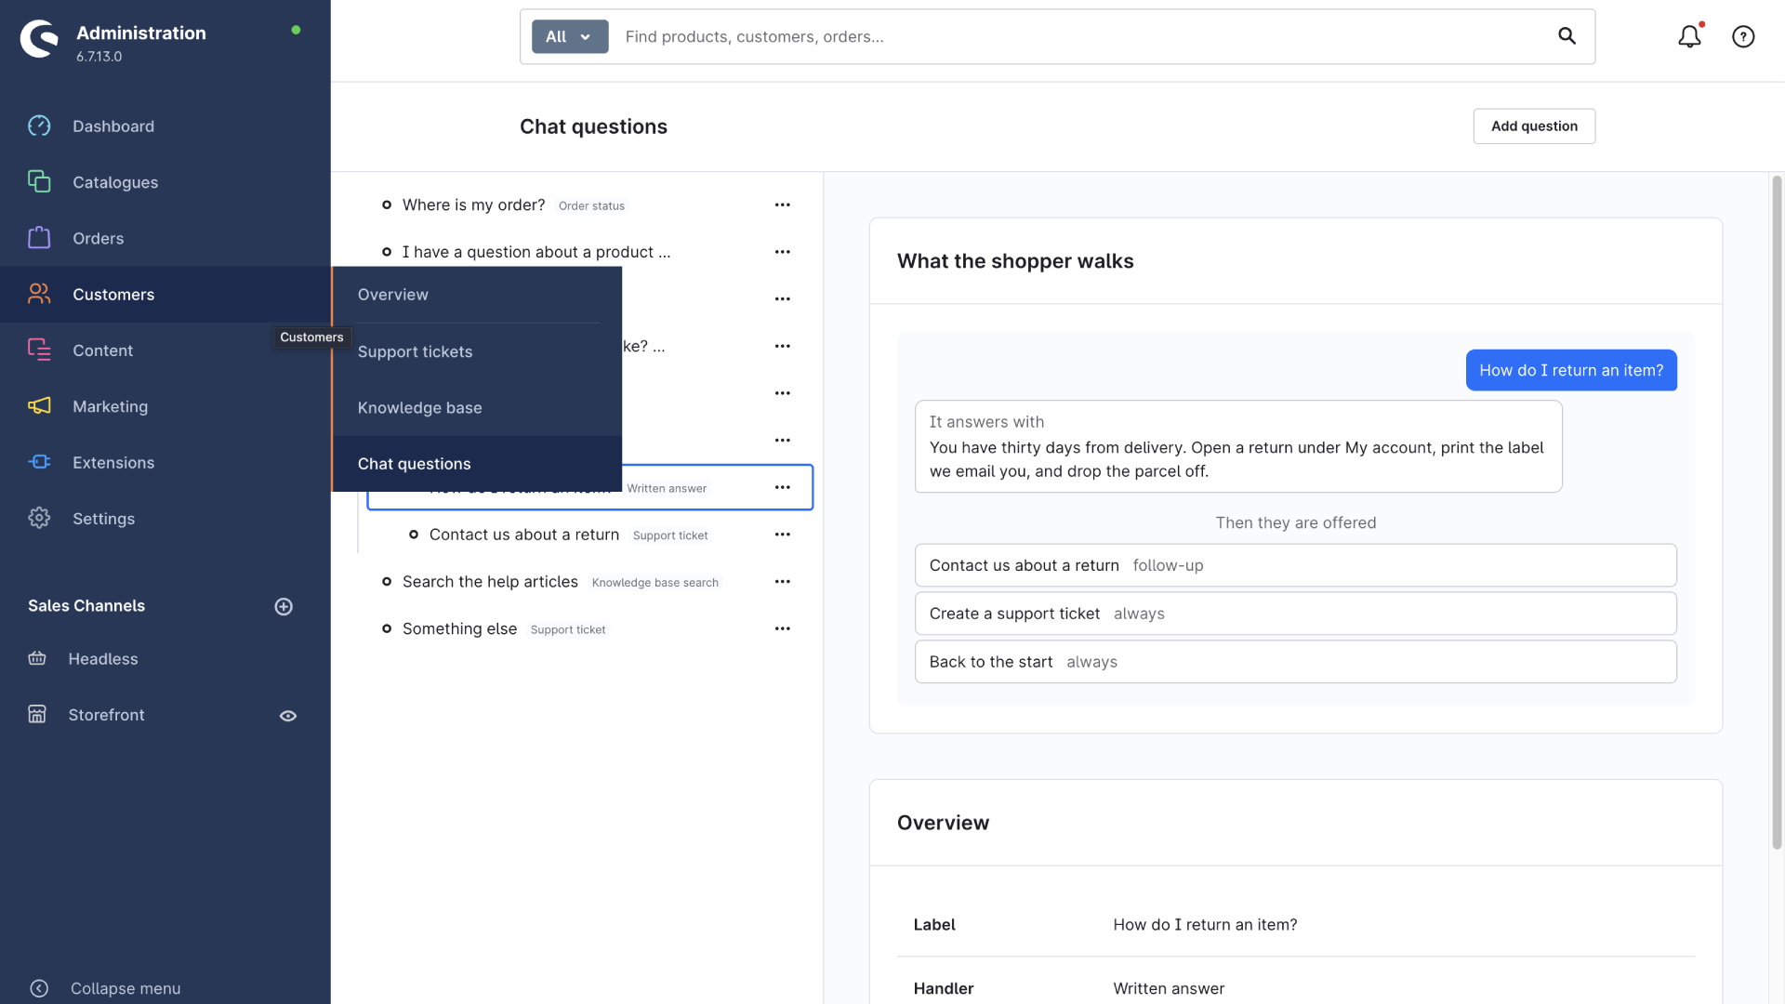
Task: Open the Storefront sales channel
Action: pyautogui.click(x=106, y=715)
